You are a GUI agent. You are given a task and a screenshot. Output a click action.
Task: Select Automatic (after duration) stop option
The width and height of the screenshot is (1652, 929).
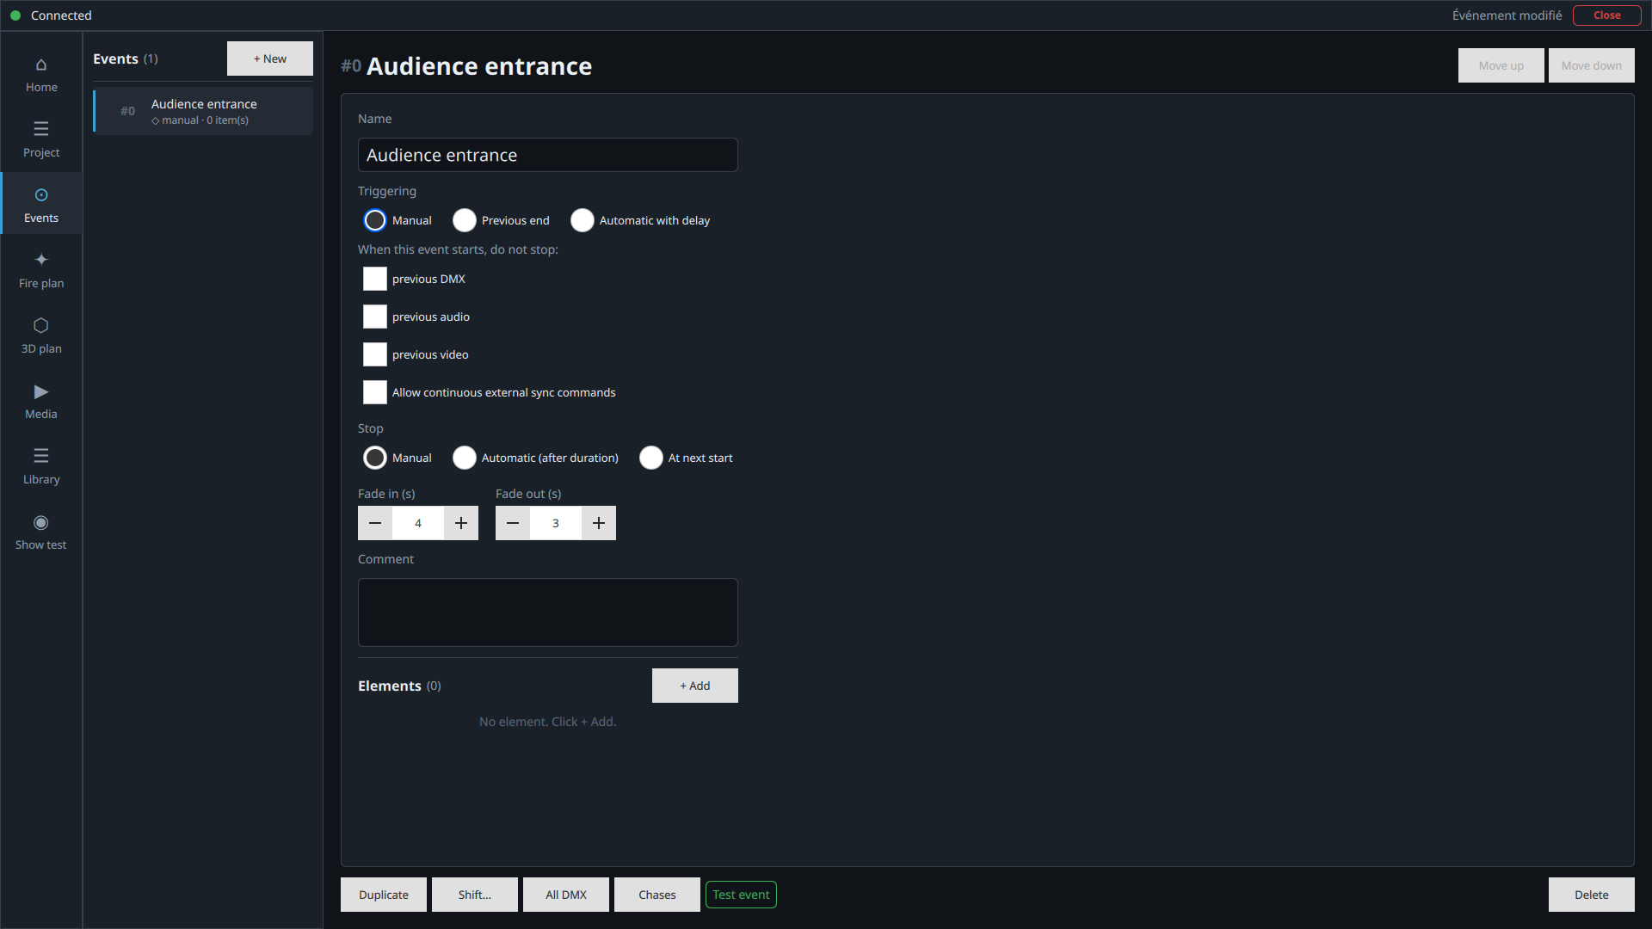click(465, 458)
